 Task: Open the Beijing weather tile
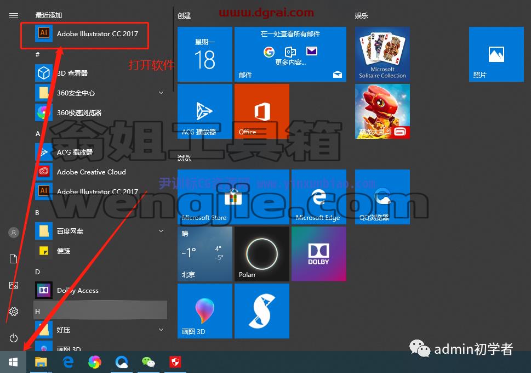point(205,254)
